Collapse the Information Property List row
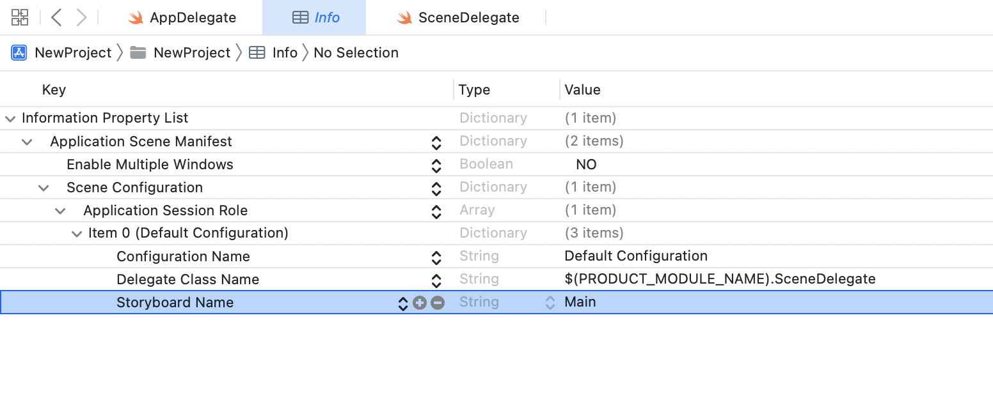The width and height of the screenshot is (993, 396). point(10,118)
